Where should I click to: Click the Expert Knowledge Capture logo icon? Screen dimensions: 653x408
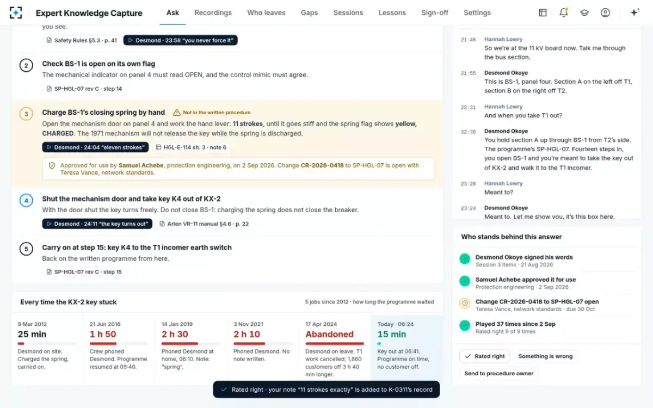coord(16,13)
